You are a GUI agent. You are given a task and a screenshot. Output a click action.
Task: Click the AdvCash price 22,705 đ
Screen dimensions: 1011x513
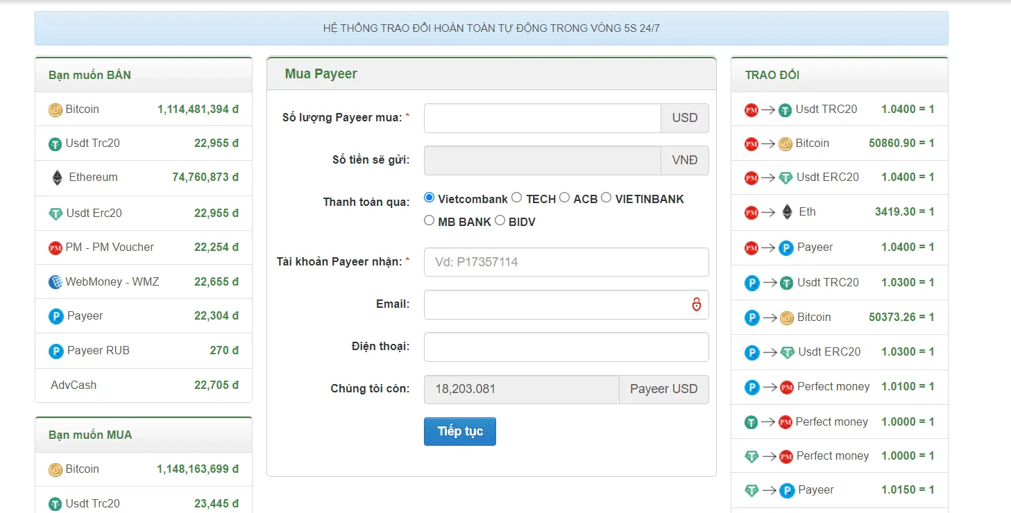216,385
